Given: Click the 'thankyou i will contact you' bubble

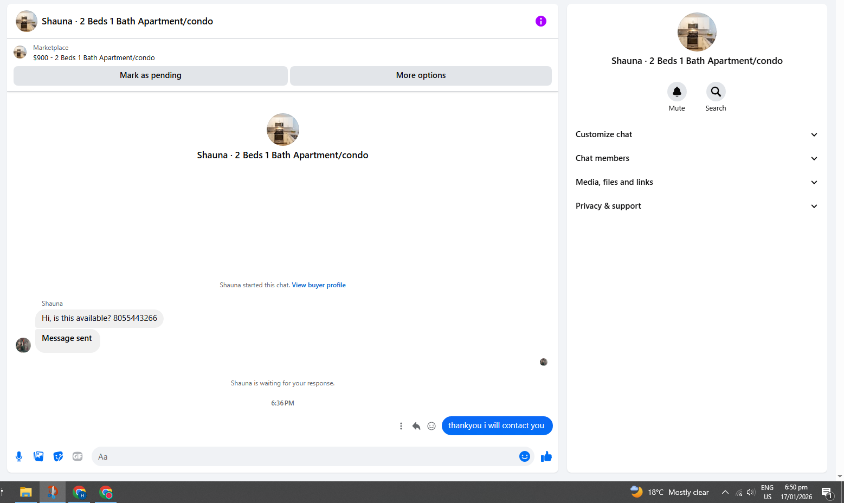Looking at the screenshot, I should 497,425.
